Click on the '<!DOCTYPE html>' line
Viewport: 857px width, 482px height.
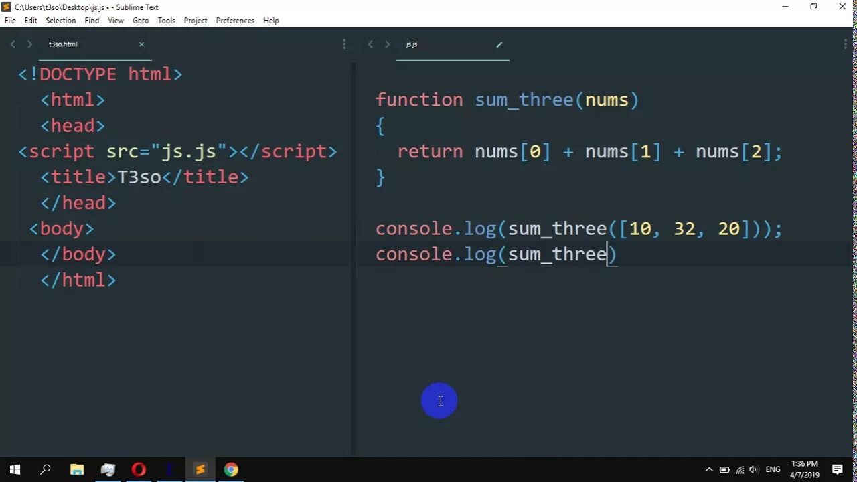(x=100, y=74)
